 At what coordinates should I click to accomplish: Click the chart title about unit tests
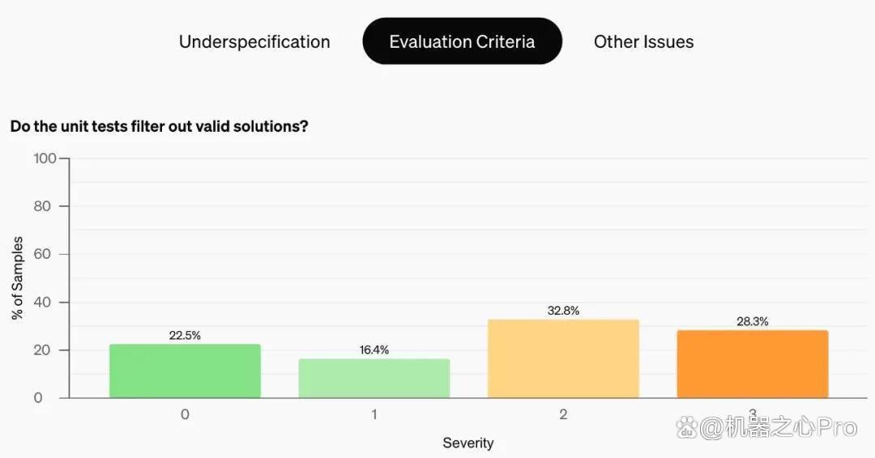(x=159, y=126)
